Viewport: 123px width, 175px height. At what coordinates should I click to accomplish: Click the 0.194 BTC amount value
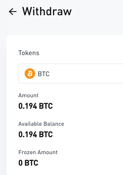pyautogui.click(x=35, y=106)
